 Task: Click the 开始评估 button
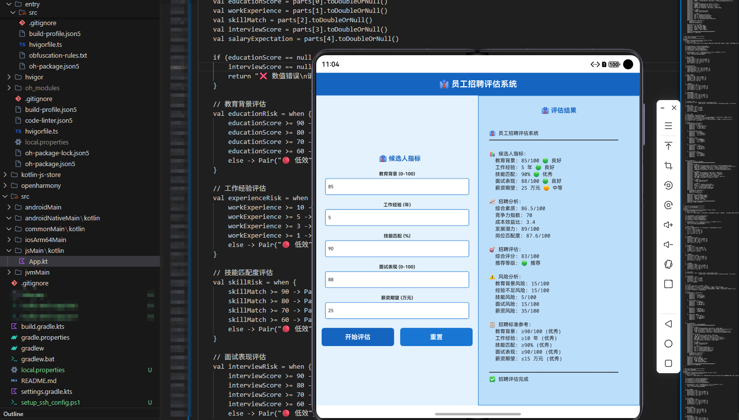[358, 337]
